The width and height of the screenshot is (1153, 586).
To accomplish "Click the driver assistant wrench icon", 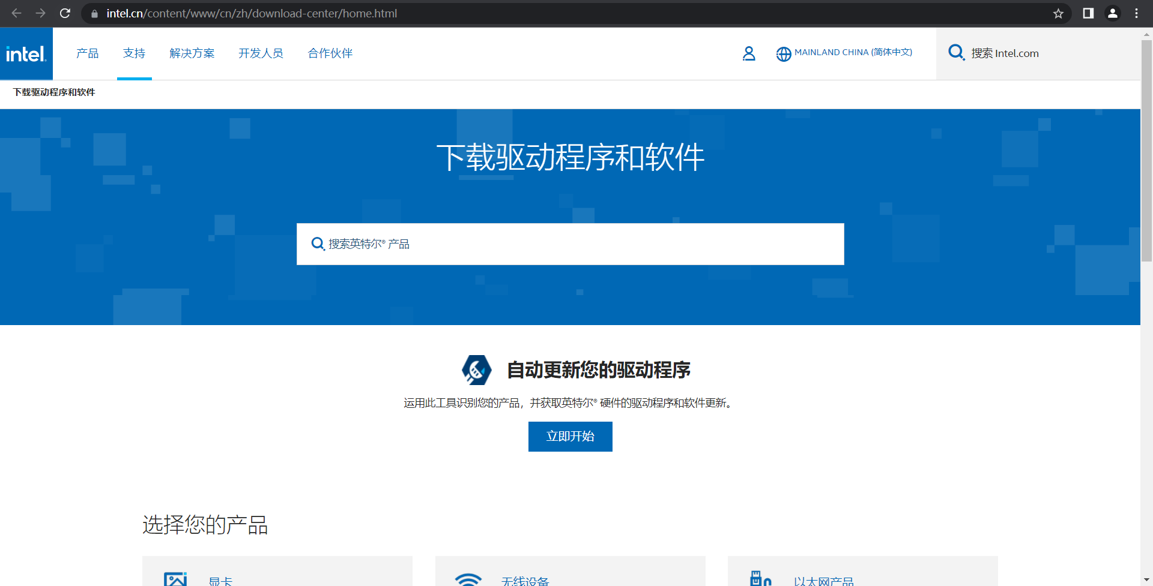I will [x=477, y=369].
